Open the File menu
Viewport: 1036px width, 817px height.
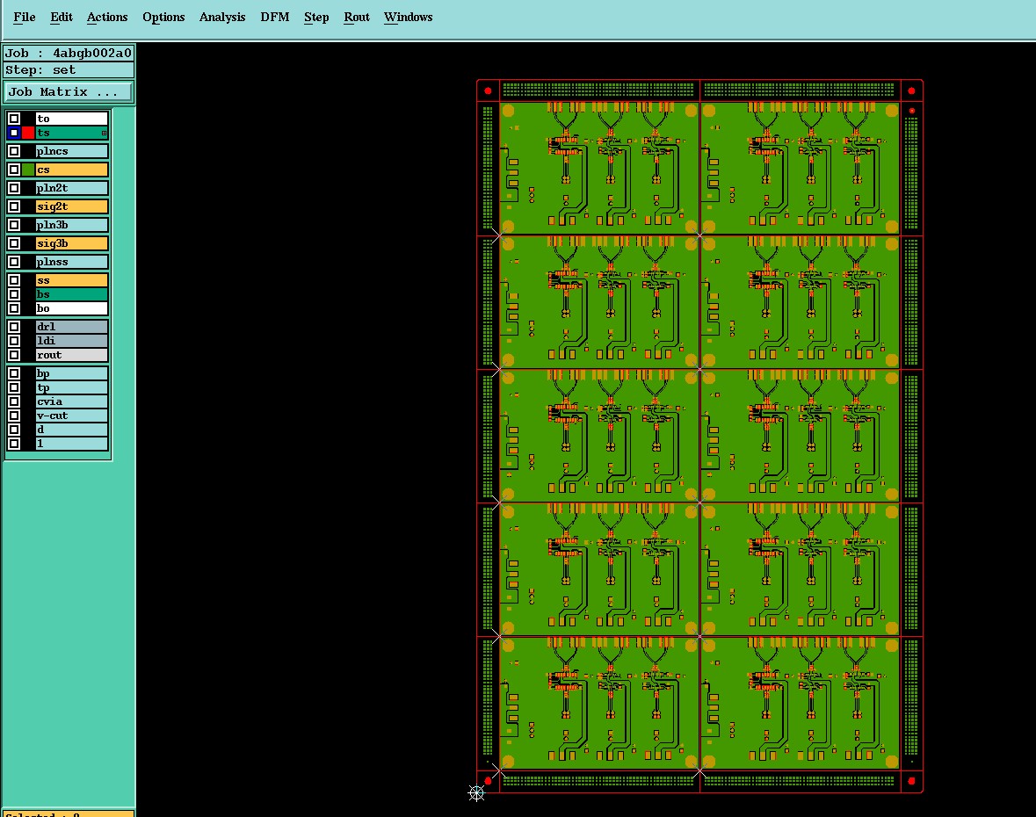tap(25, 18)
